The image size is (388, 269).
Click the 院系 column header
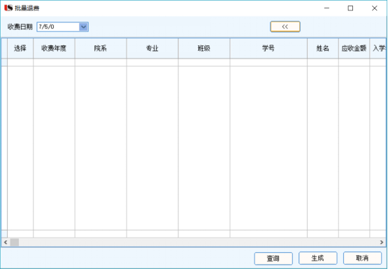coord(101,48)
